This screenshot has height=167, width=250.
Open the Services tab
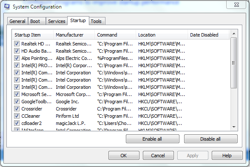click(x=57, y=21)
